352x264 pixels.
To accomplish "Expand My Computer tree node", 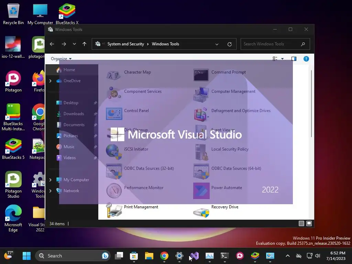I will click(50, 180).
